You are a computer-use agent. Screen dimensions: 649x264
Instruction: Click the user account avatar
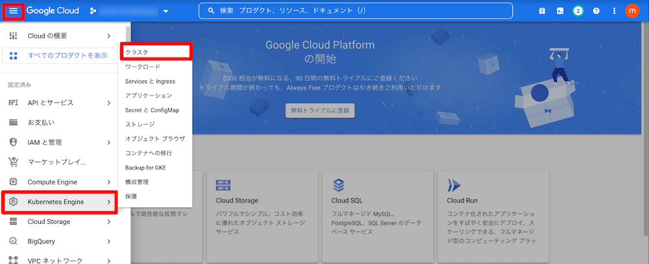click(632, 11)
